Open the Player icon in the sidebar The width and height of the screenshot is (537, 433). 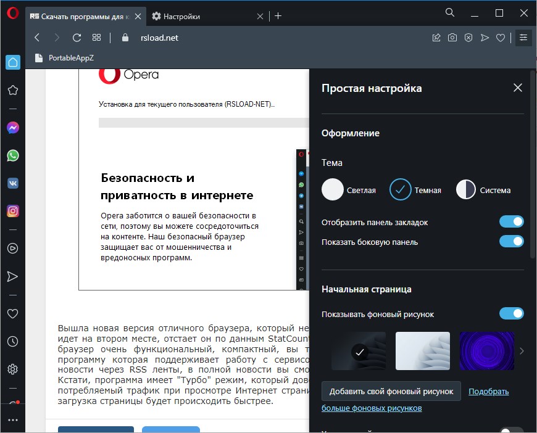coord(13,249)
